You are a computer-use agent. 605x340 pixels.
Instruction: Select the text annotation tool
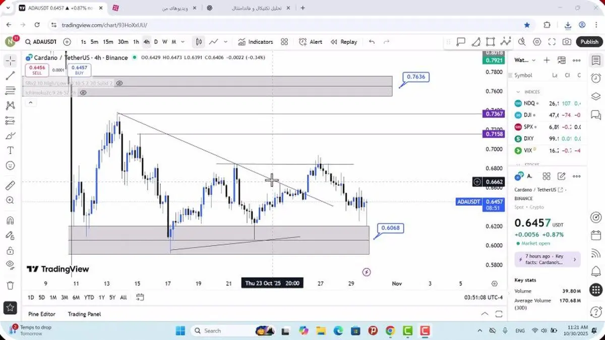10,150
